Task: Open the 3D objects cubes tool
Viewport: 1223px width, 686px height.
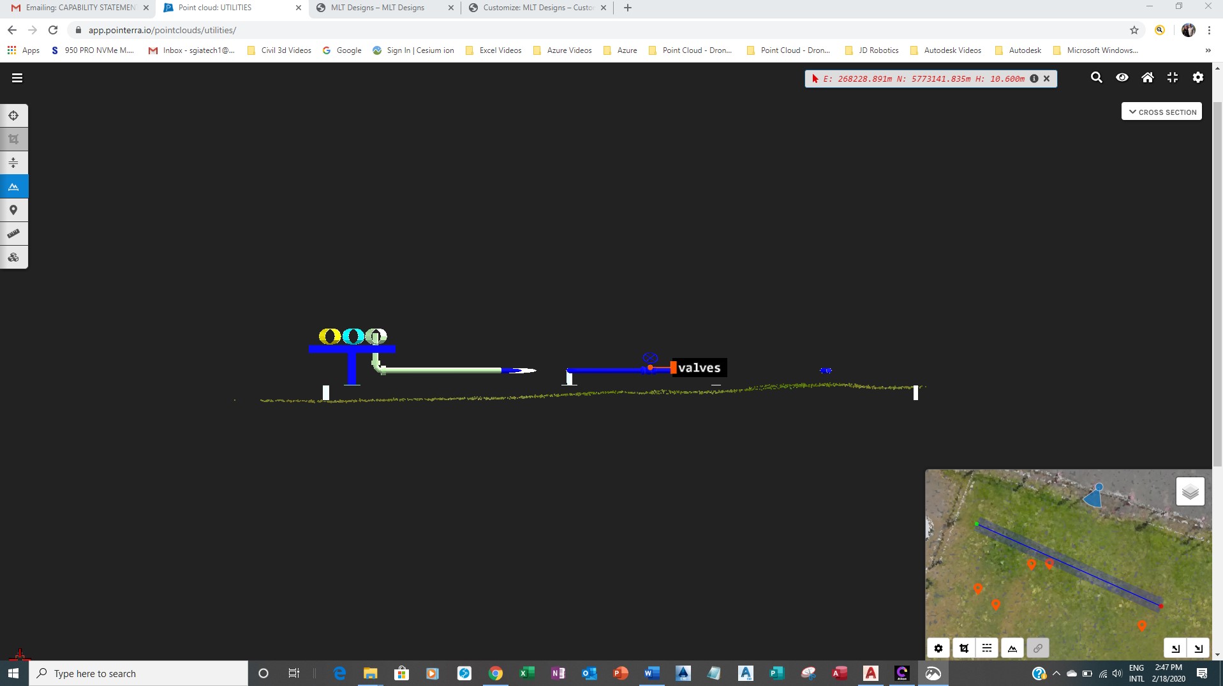Action: point(13,257)
